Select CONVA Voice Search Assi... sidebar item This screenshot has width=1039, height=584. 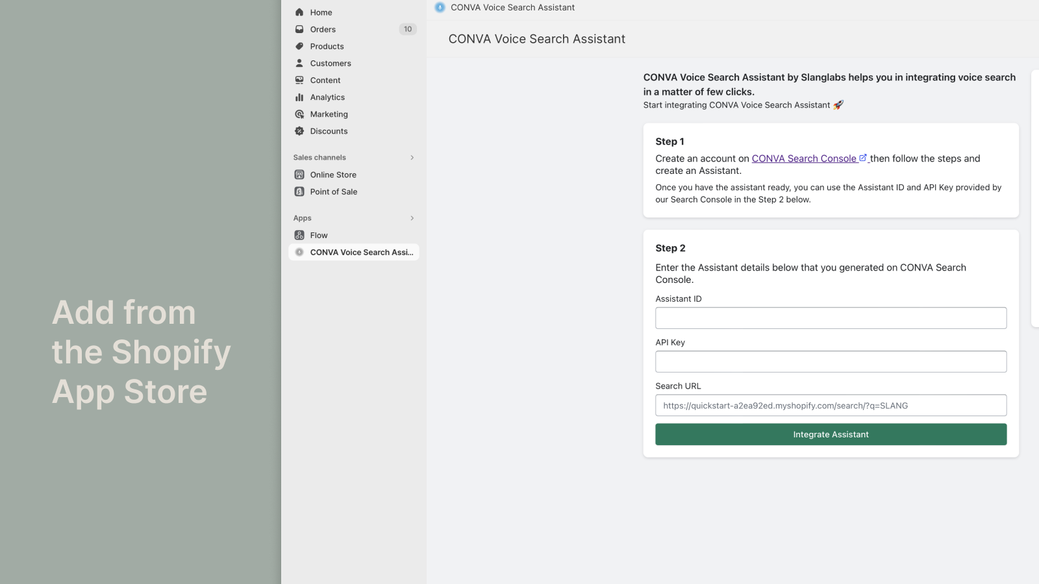pos(354,252)
